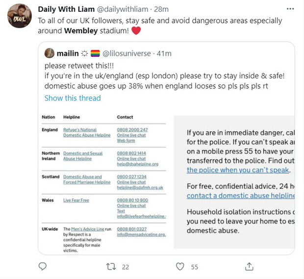Click mailin's small profile avatar

pos(50,53)
